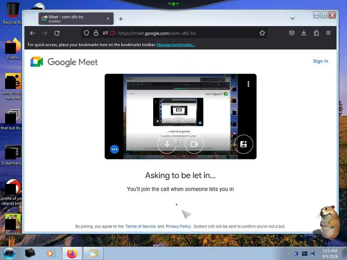This screenshot has height=260, width=347.
Task: Click the taskbar clock showing 3:15 AM
Action: 329,254
